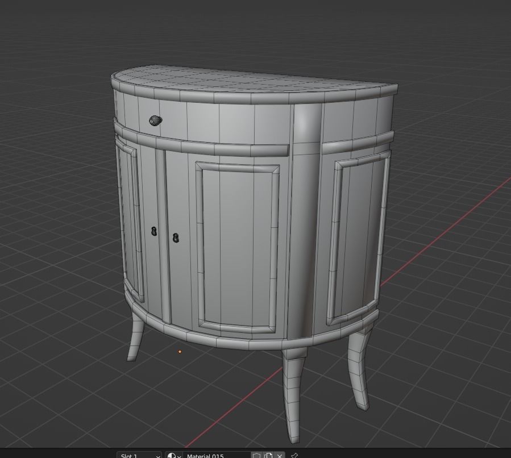Click the duplicate material icon
The width and height of the screenshot is (511, 458).
tap(268, 455)
